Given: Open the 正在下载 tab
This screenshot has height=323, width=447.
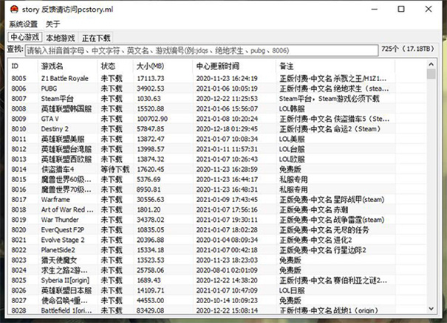Looking at the screenshot, I should pyautogui.click(x=96, y=38).
